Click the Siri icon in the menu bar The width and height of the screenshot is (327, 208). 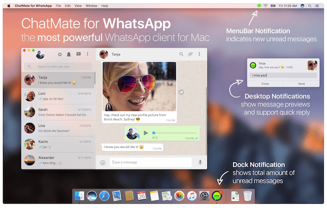tap(302, 6)
